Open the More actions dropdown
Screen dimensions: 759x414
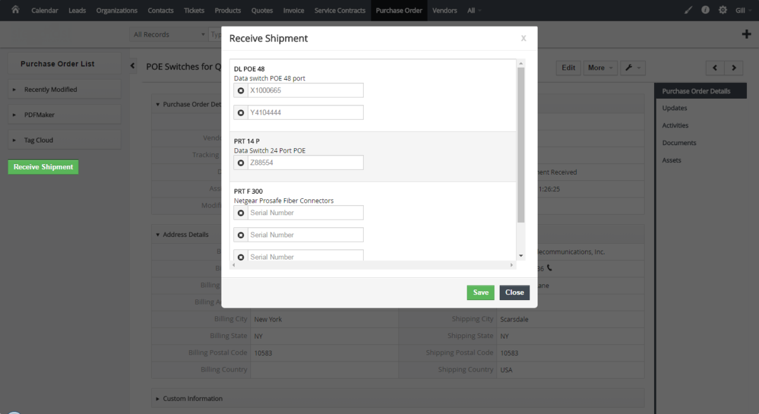tap(600, 68)
